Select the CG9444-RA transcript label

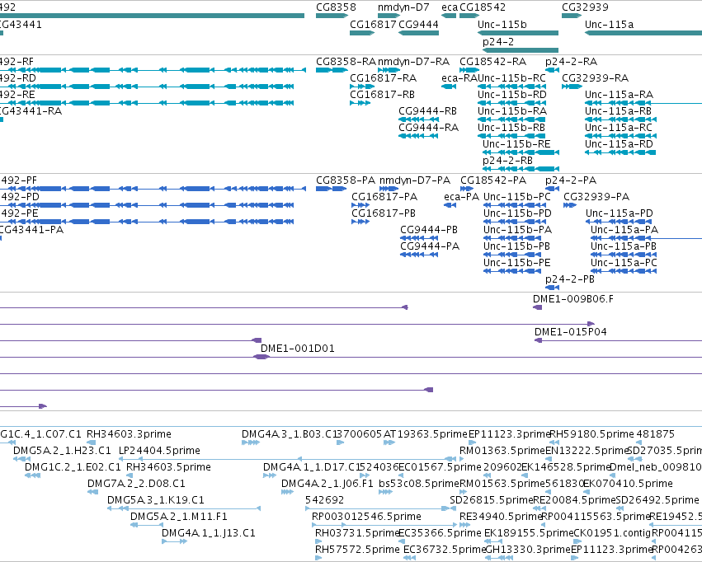pos(428,128)
